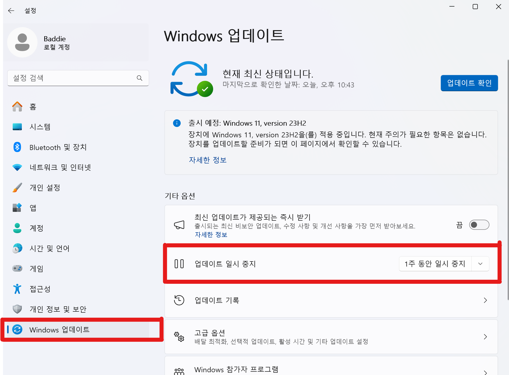
Task: Click the Wi-Fi network icon in sidebar
Action: click(17, 167)
